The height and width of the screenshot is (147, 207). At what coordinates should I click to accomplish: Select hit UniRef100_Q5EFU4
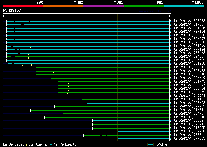(x=190, y=89)
